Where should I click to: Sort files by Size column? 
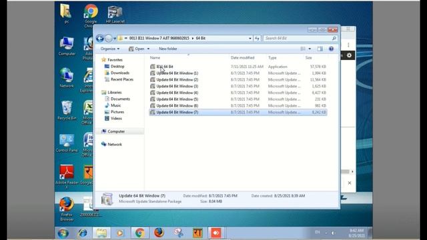coord(308,58)
